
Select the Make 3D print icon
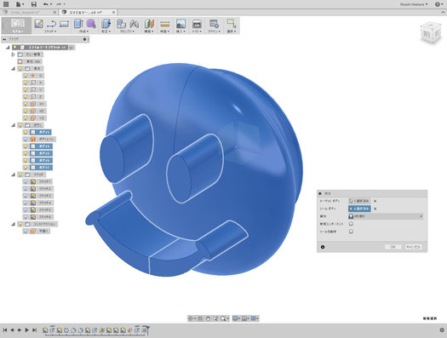[197, 24]
